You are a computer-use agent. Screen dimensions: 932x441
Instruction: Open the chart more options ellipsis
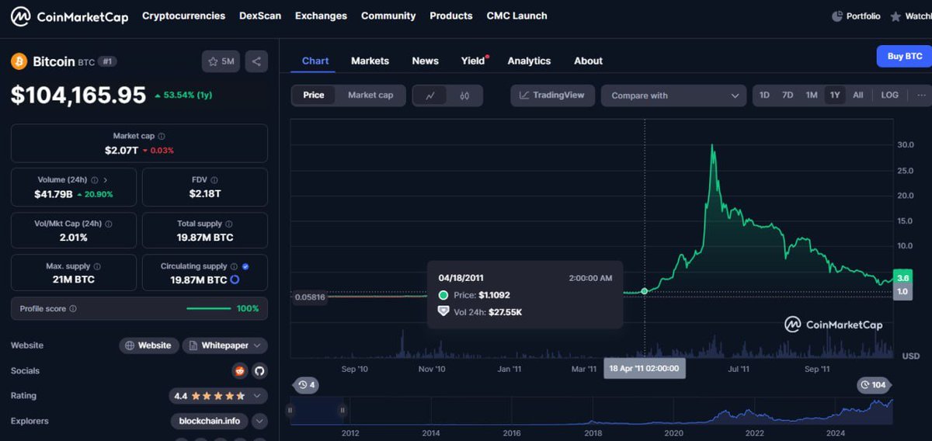pyautogui.click(x=921, y=95)
